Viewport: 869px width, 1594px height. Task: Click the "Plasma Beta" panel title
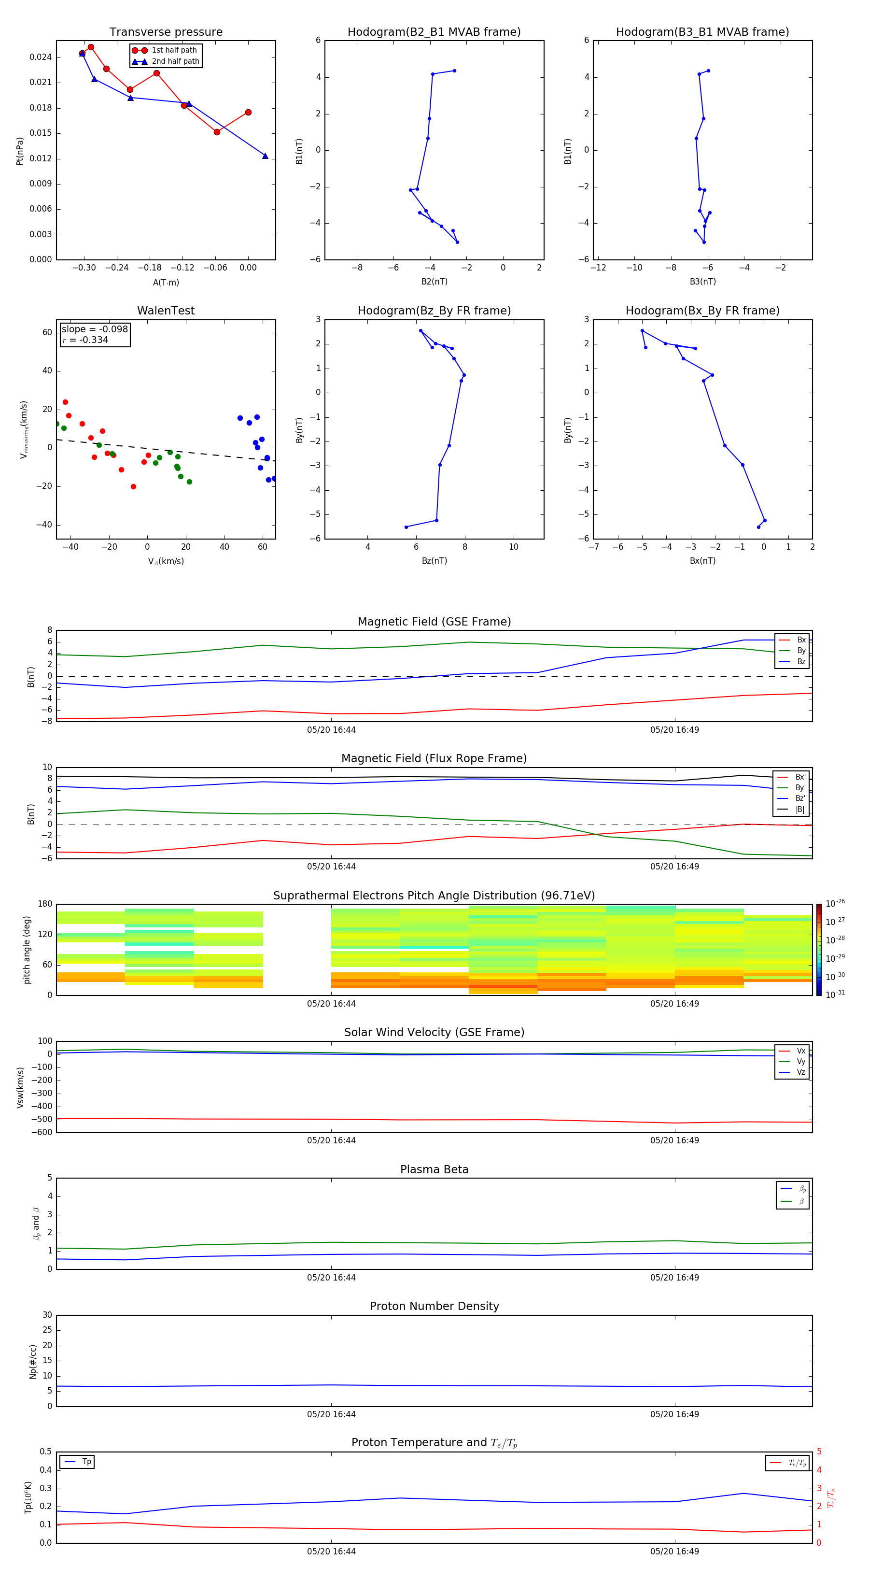tap(434, 1169)
